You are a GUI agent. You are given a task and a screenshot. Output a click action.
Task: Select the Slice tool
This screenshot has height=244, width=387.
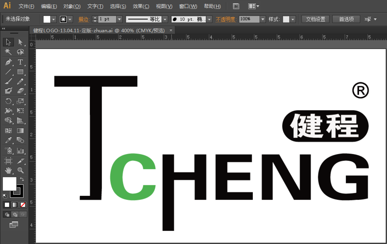(x=20, y=161)
